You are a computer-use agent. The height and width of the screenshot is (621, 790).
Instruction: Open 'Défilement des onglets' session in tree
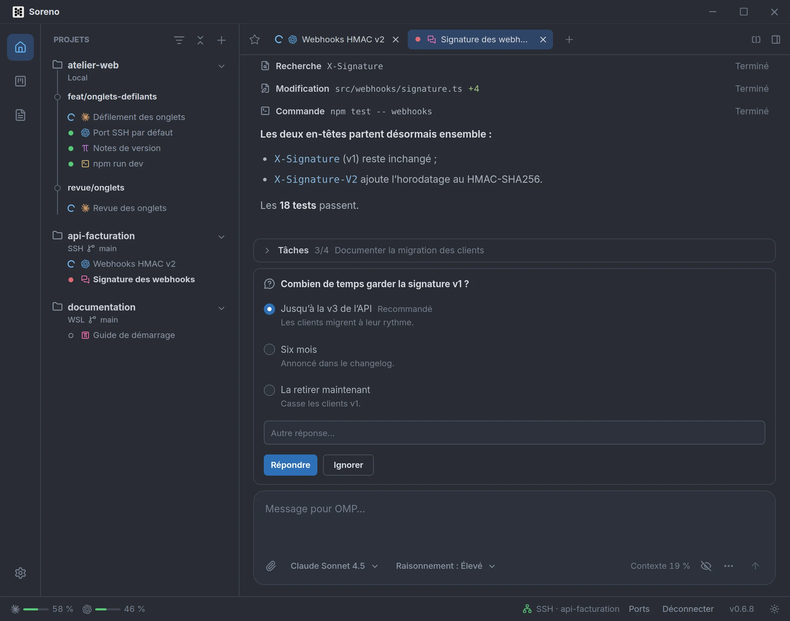tap(139, 117)
